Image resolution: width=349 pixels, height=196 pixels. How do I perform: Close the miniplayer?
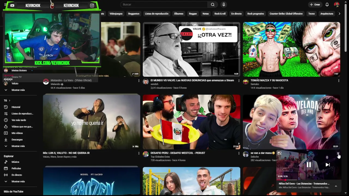coord(338,154)
